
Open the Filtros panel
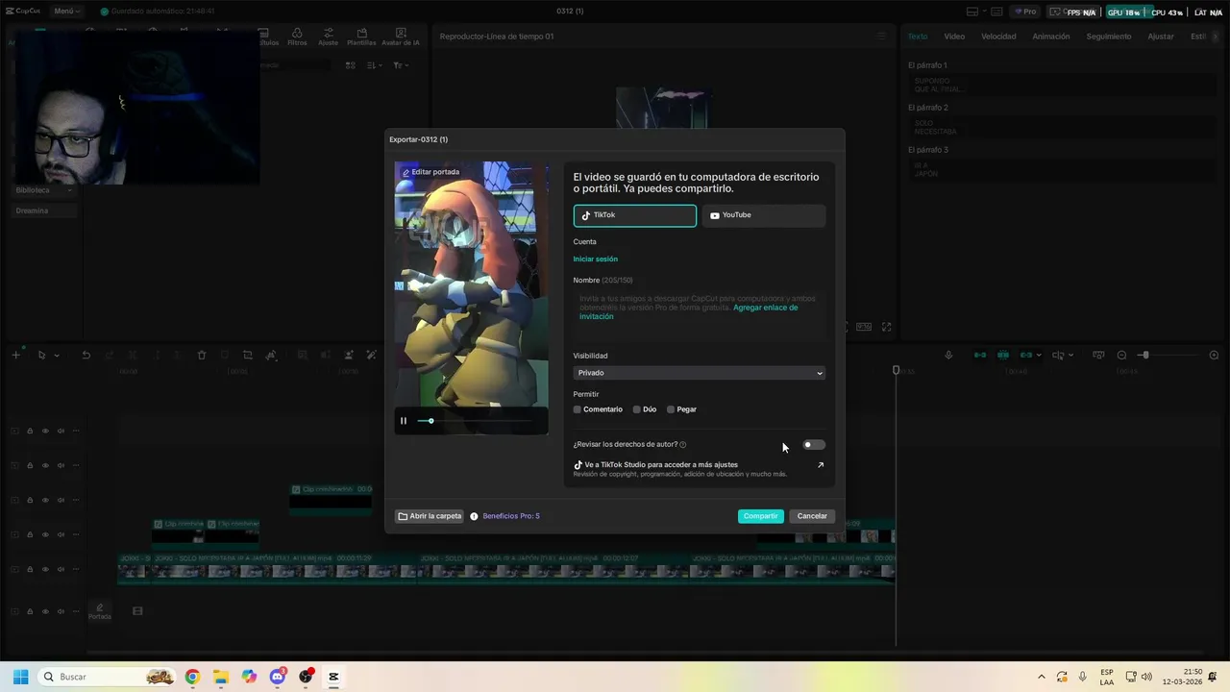pos(297,37)
